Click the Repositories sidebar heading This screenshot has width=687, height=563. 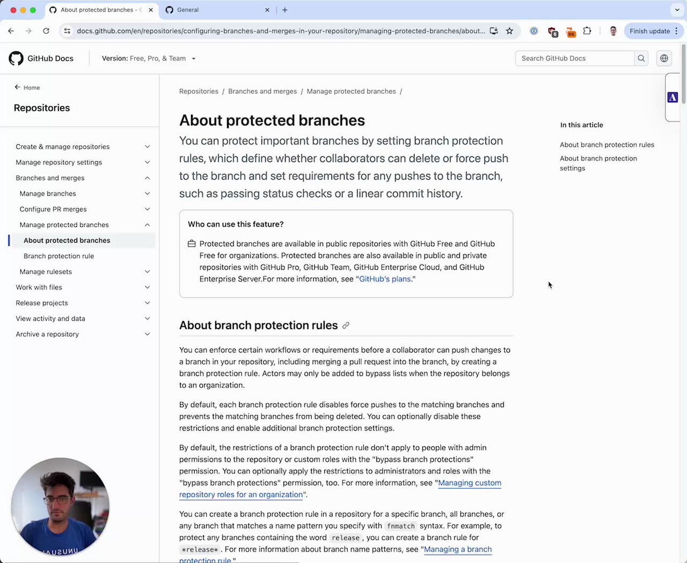(x=42, y=108)
